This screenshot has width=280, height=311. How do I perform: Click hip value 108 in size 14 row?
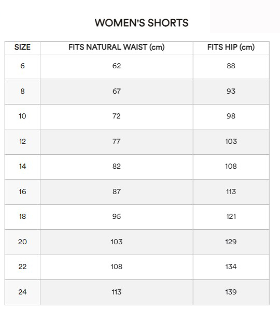(x=231, y=166)
